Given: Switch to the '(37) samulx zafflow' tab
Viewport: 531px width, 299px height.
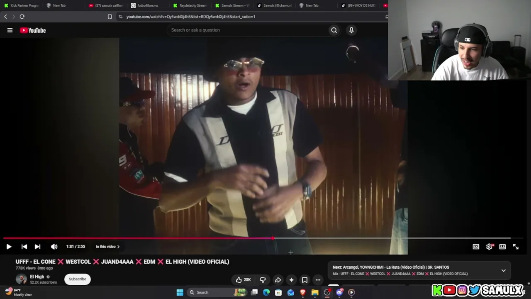Looking at the screenshot, I should point(107,5).
